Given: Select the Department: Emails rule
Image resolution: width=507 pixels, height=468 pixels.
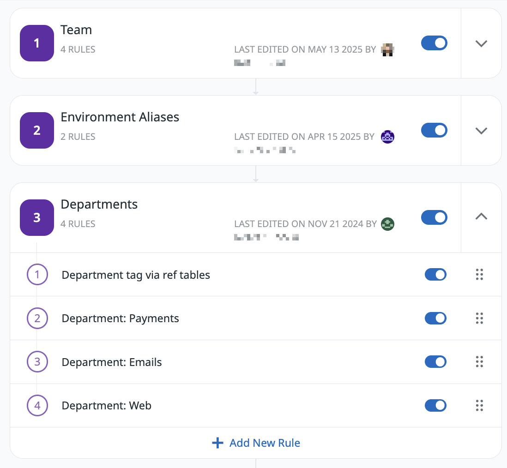Looking at the screenshot, I should pyautogui.click(x=112, y=362).
